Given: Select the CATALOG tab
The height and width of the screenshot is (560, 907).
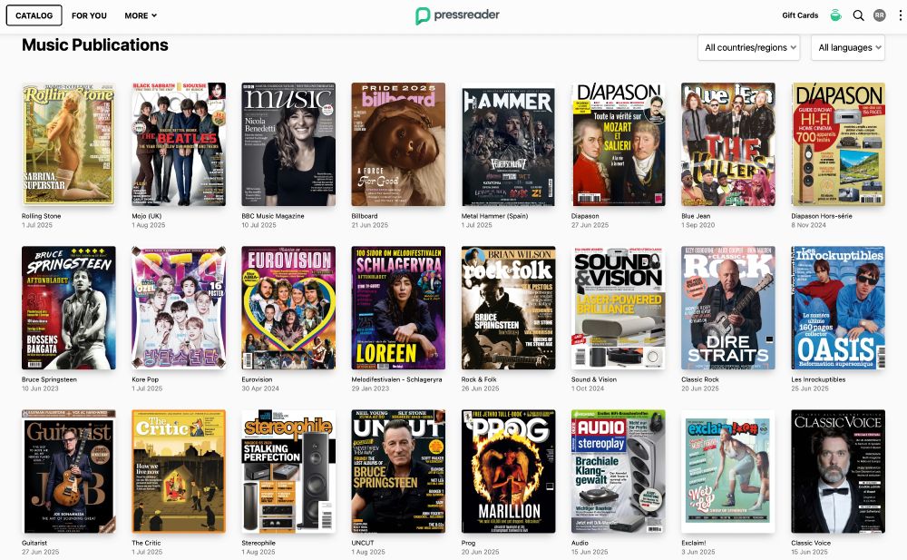Looking at the screenshot, I should tap(34, 15).
